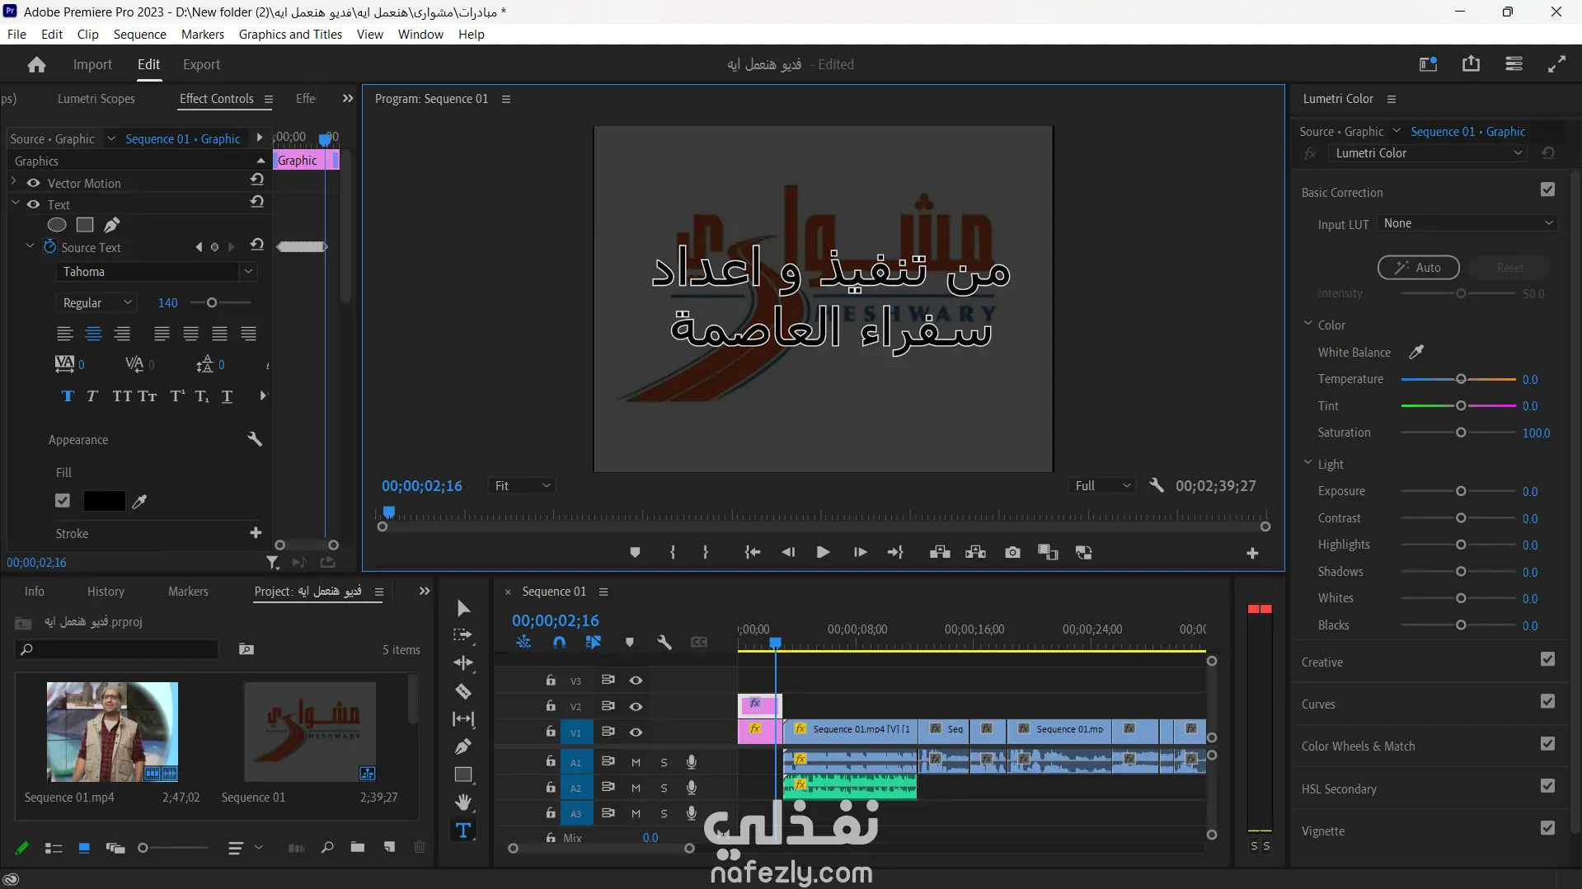Center align the text

click(x=94, y=334)
